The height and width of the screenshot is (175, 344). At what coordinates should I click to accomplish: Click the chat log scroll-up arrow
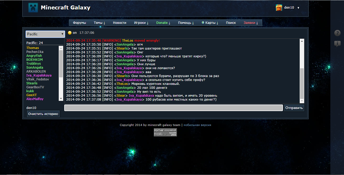point(302,41)
